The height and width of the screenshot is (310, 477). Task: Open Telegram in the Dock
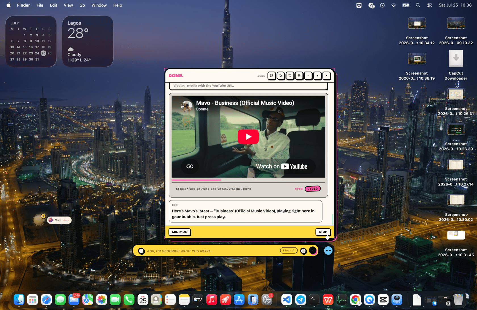300,299
